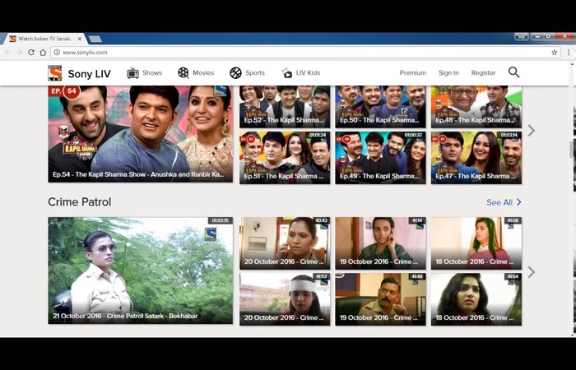Viewport: 576px width, 370px height.
Task: View site info icon in address bar
Action: (57, 53)
